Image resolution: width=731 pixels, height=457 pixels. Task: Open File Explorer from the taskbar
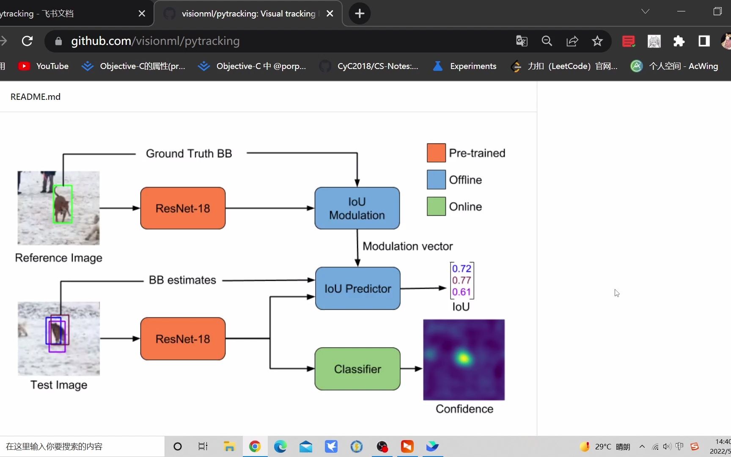[x=229, y=446]
